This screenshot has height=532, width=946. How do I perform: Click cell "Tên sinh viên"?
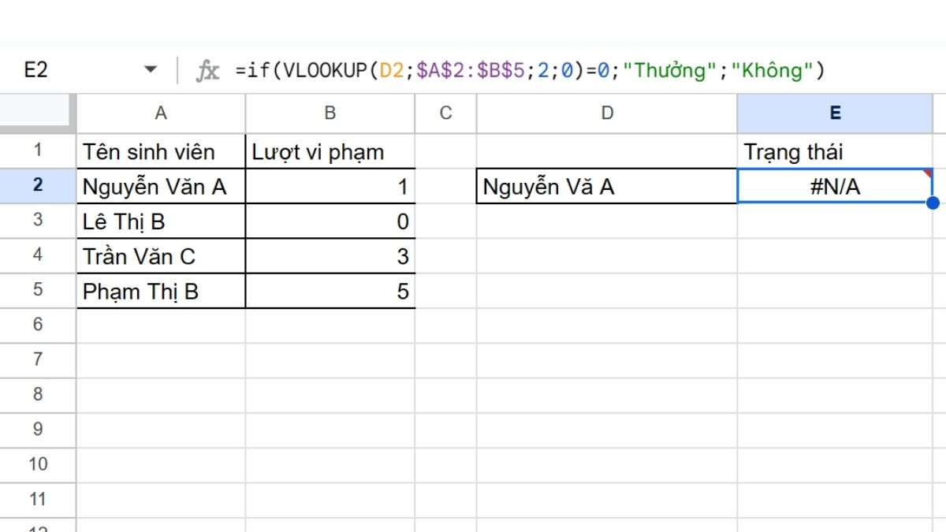[x=161, y=151]
